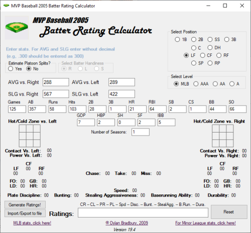
Task: Focus the SLG vs. Left field
Action: click(121, 94)
